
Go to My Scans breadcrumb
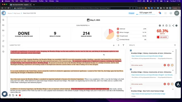coord(17,13)
